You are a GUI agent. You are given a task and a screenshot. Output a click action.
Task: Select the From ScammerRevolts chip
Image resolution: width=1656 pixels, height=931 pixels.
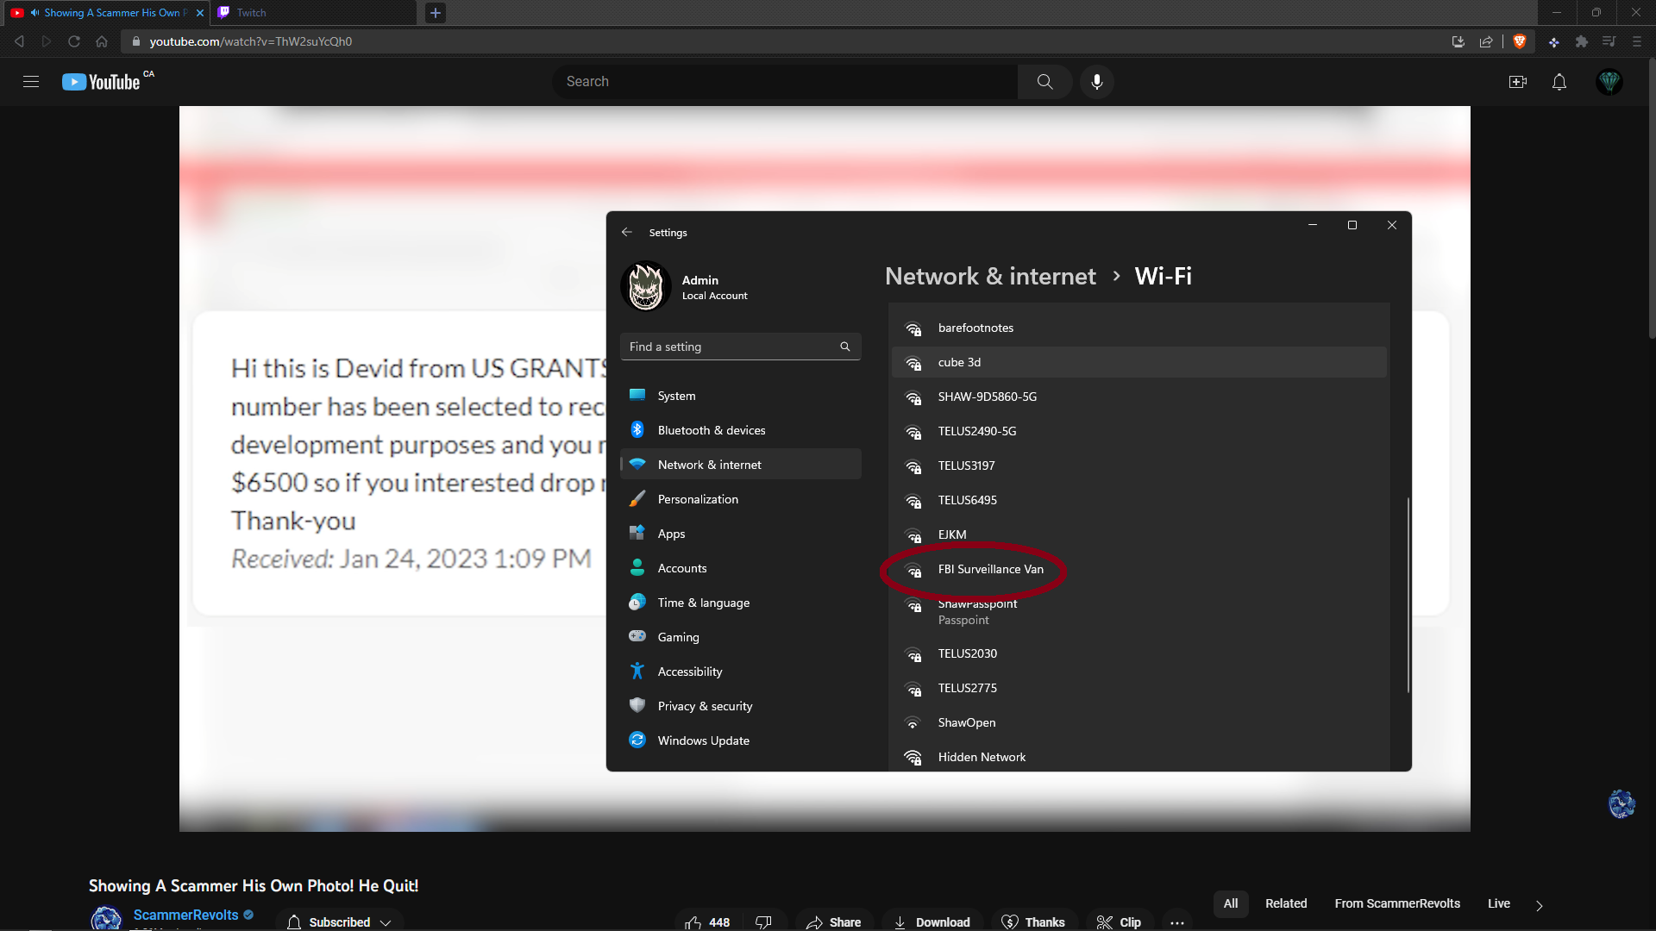1397,903
